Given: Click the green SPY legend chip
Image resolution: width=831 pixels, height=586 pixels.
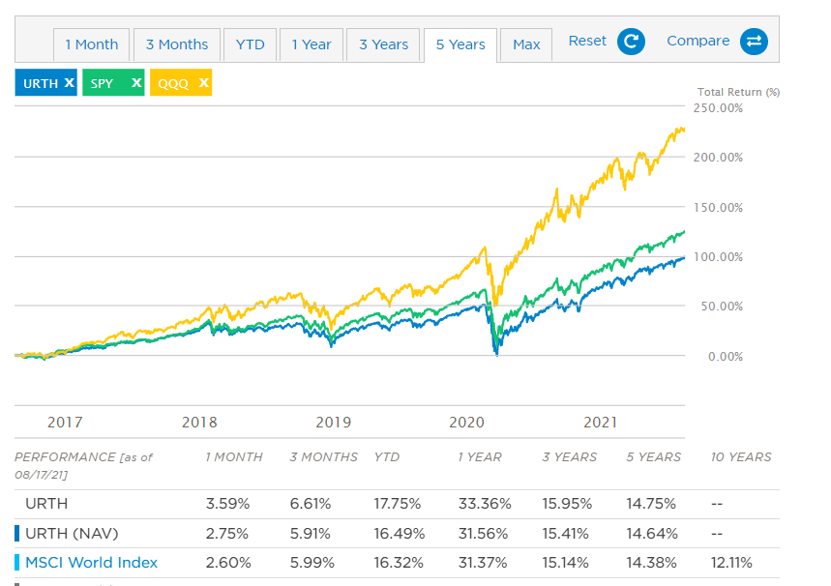Looking at the screenshot, I should [113, 82].
